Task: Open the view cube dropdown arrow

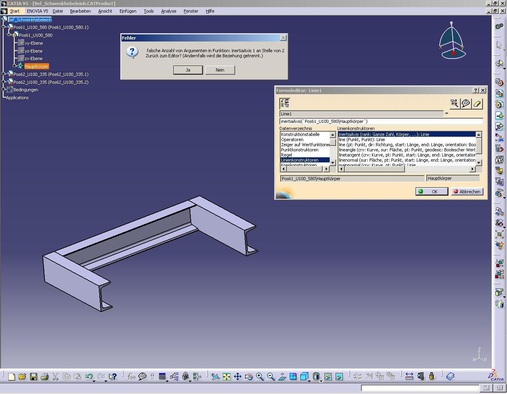Action: point(310,381)
